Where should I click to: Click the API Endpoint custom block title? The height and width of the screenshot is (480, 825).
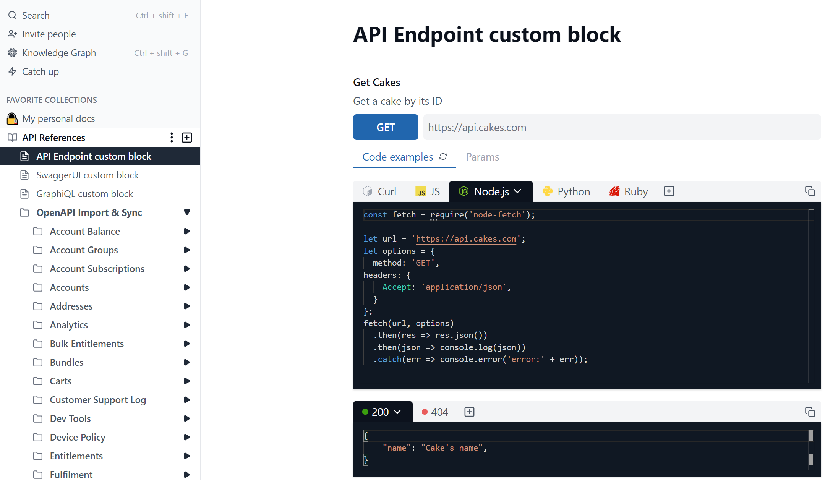coord(487,34)
